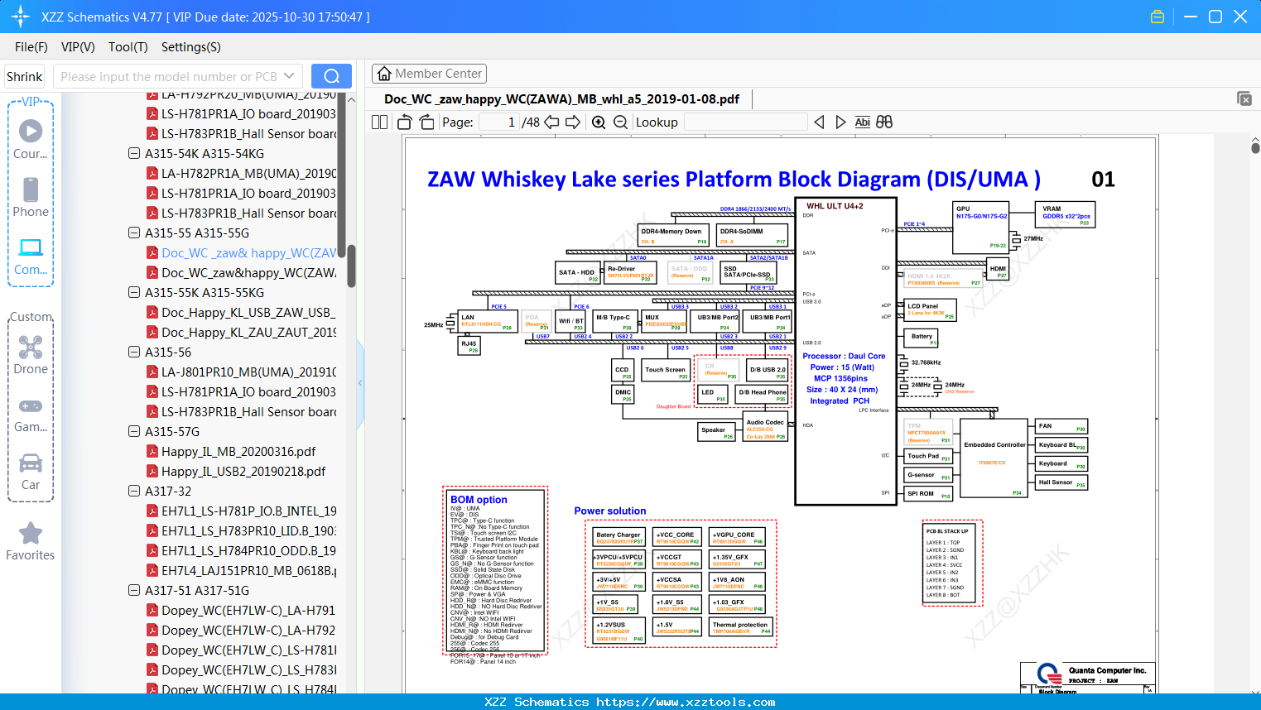Close the open PDF document tab
This screenshot has width=1261, height=710.
1244,98
